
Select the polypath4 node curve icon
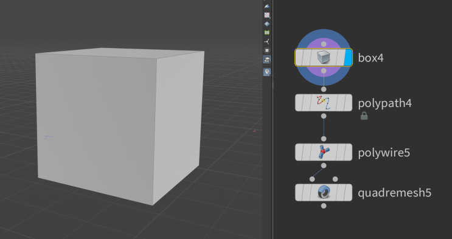coord(324,103)
